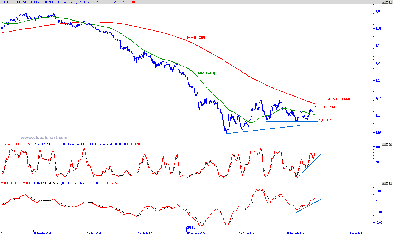Click the Band_MACD: 0,00000 value

click(x=87, y=183)
